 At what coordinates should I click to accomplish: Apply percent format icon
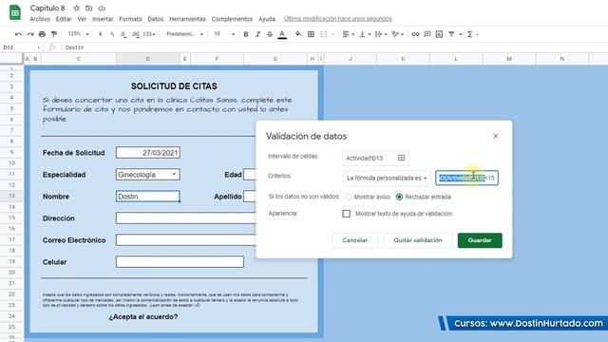coord(112,34)
